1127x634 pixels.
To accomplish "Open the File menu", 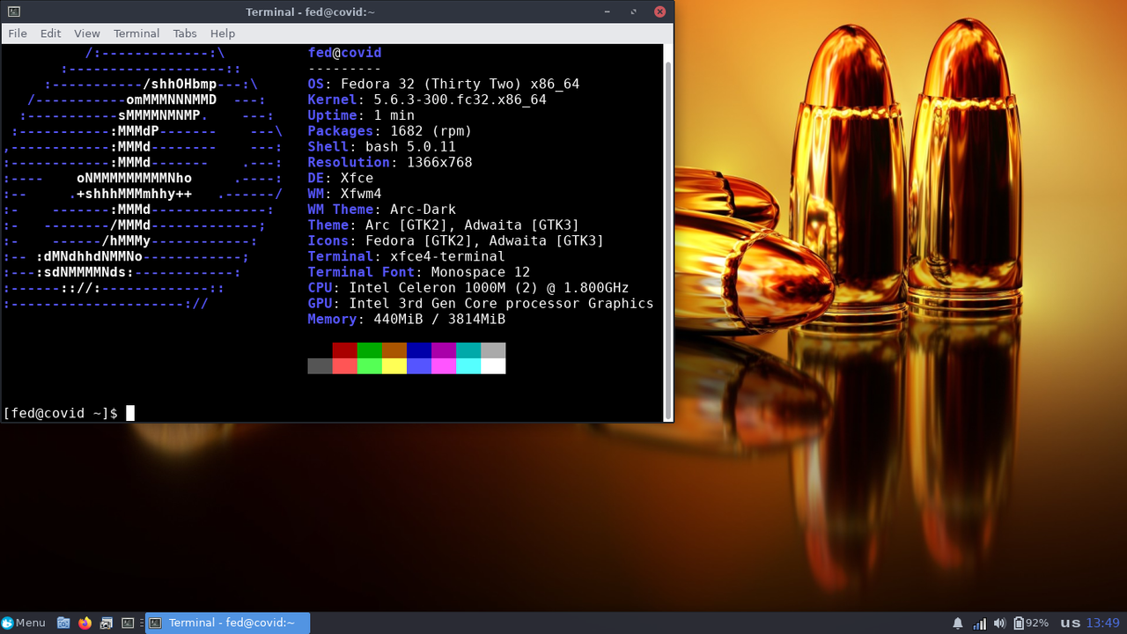I will tap(18, 33).
